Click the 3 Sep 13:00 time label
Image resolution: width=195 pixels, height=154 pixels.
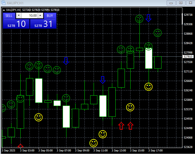coord(119,151)
